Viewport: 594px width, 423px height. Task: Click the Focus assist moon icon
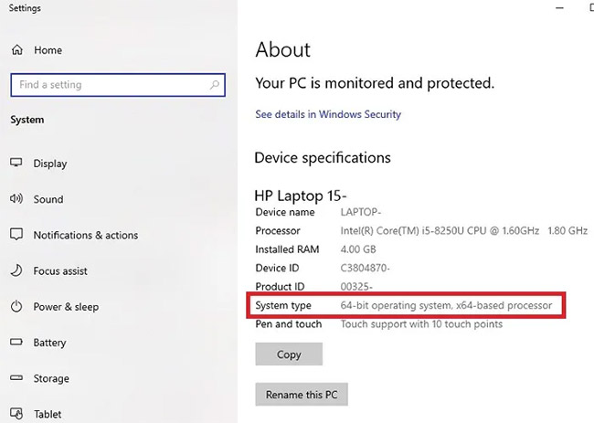(x=16, y=271)
